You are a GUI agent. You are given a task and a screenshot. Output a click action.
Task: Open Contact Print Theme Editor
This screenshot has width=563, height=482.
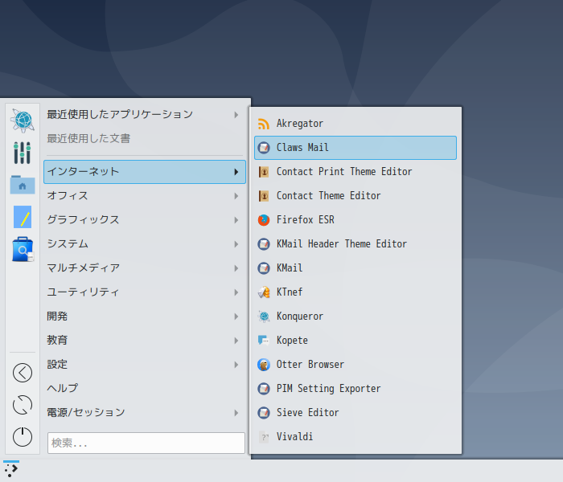[355, 172]
